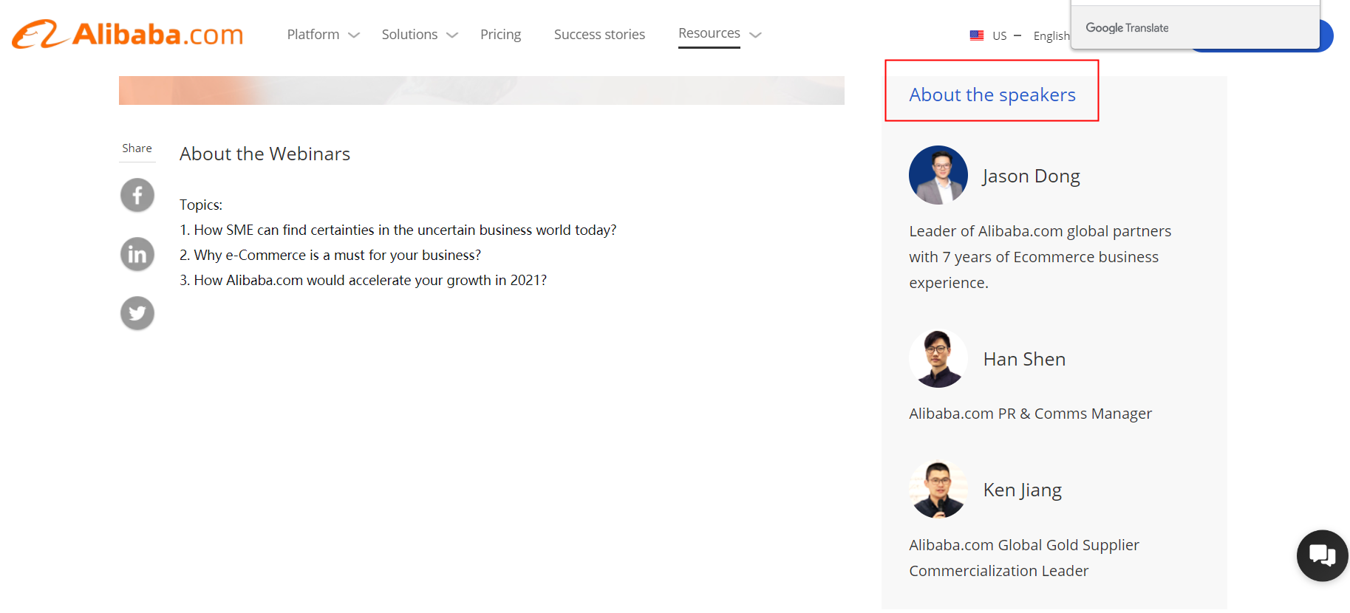The height and width of the screenshot is (613, 1350).
Task: Expand the Resources menu chevron
Action: [755, 35]
